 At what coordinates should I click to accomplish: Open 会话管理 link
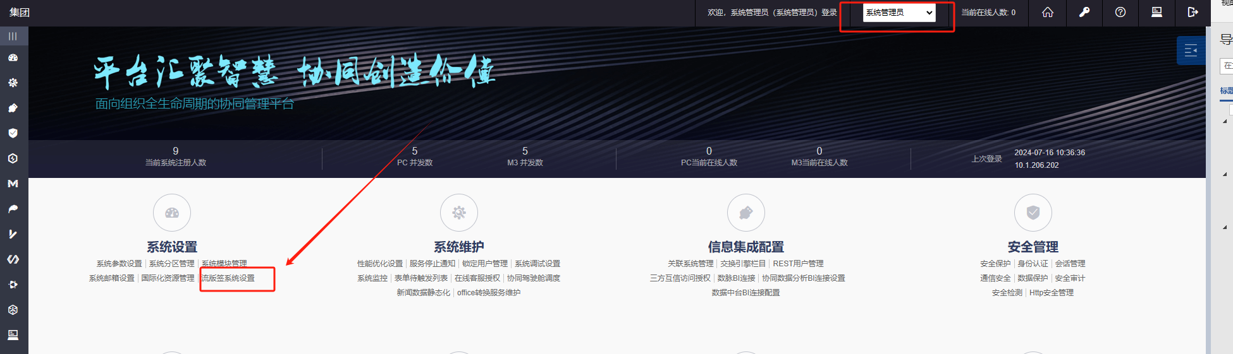pyautogui.click(x=1070, y=264)
